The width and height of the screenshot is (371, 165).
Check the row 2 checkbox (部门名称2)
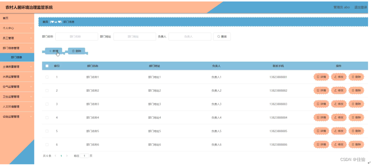click(x=47, y=90)
